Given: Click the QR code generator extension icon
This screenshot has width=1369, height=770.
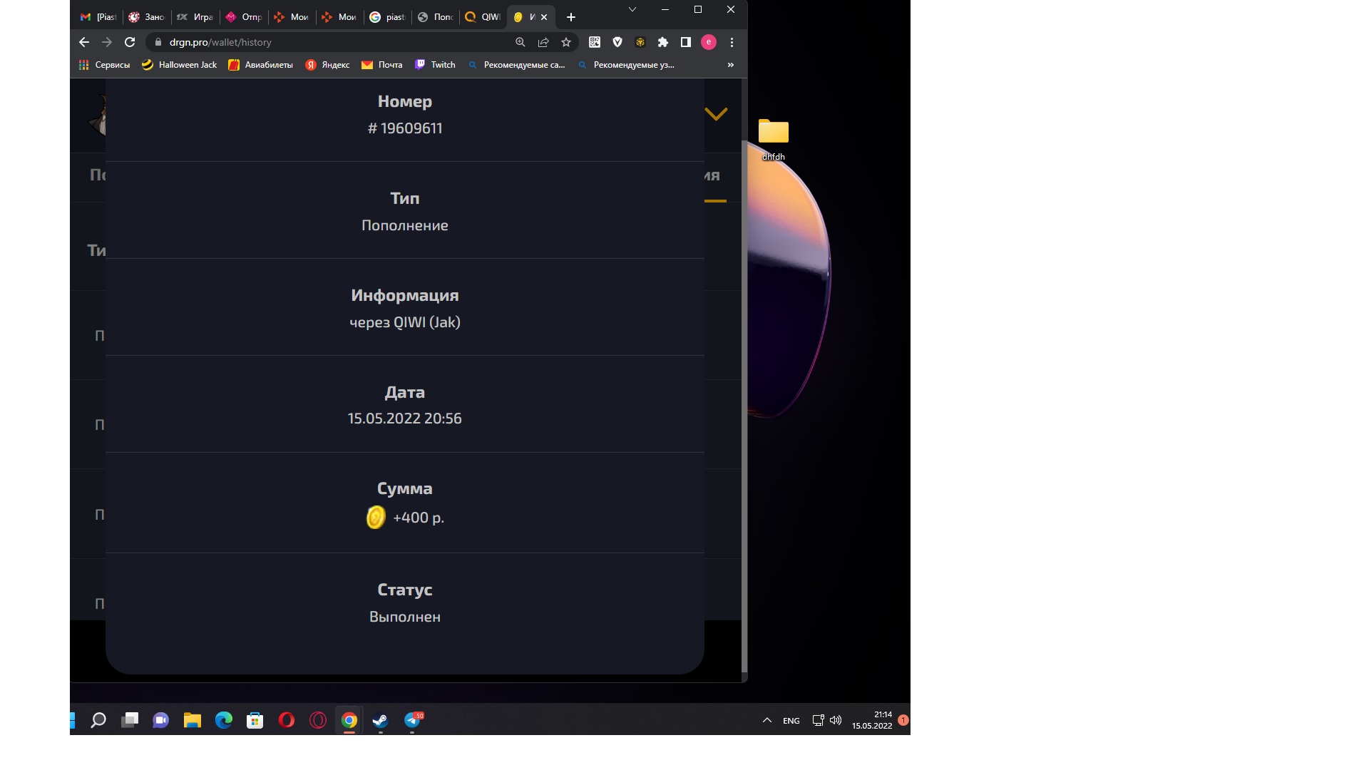Looking at the screenshot, I should click(594, 42).
